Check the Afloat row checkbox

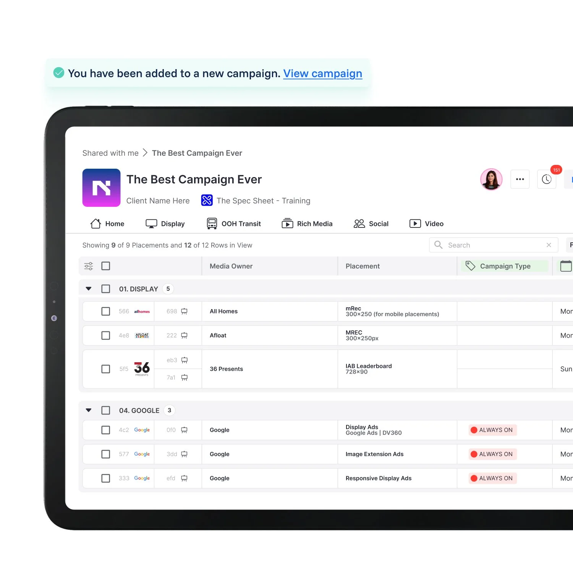tap(106, 335)
